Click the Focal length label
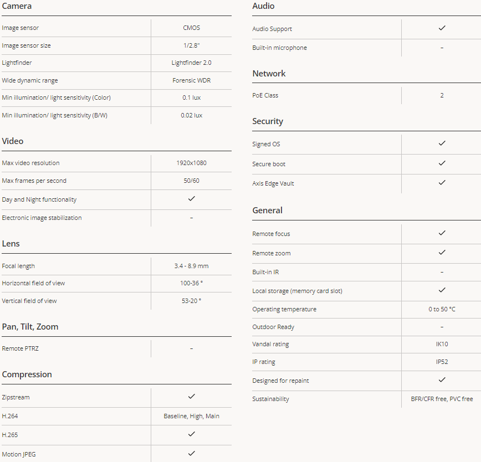This screenshot has width=481, height=462. coord(18,266)
